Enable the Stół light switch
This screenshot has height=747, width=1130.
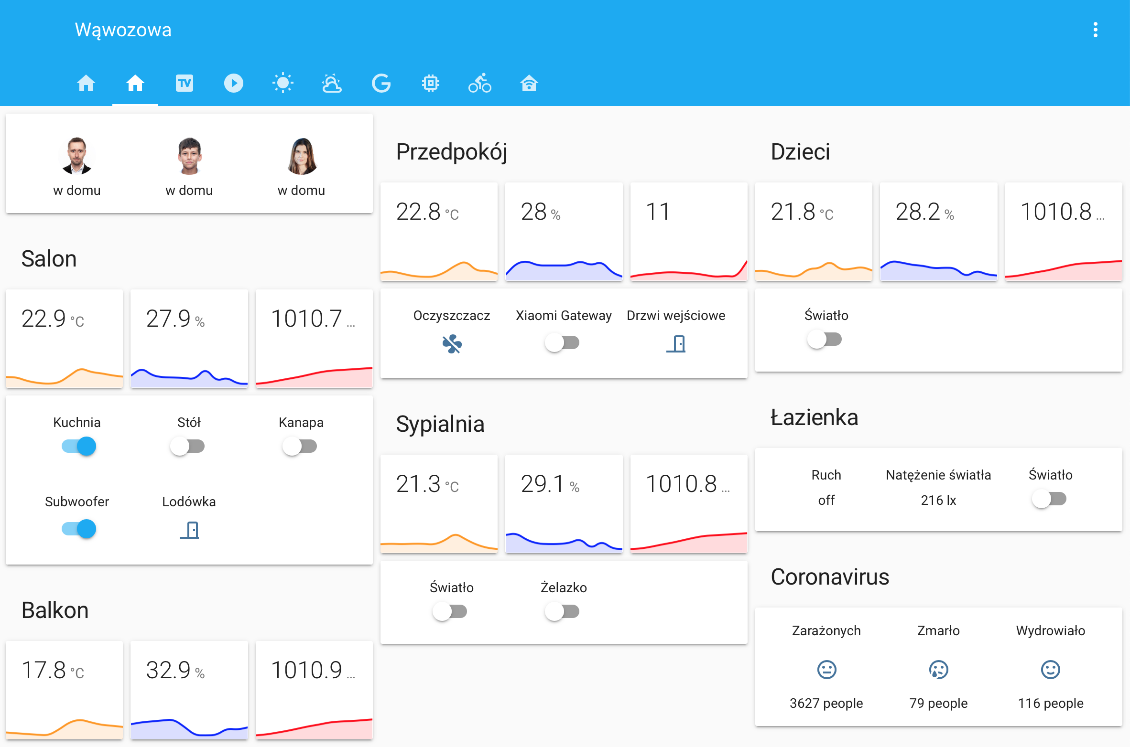click(188, 446)
